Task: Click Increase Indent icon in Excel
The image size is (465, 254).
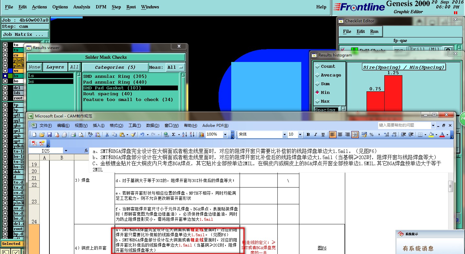Action: pyautogui.click(x=411, y=135)
